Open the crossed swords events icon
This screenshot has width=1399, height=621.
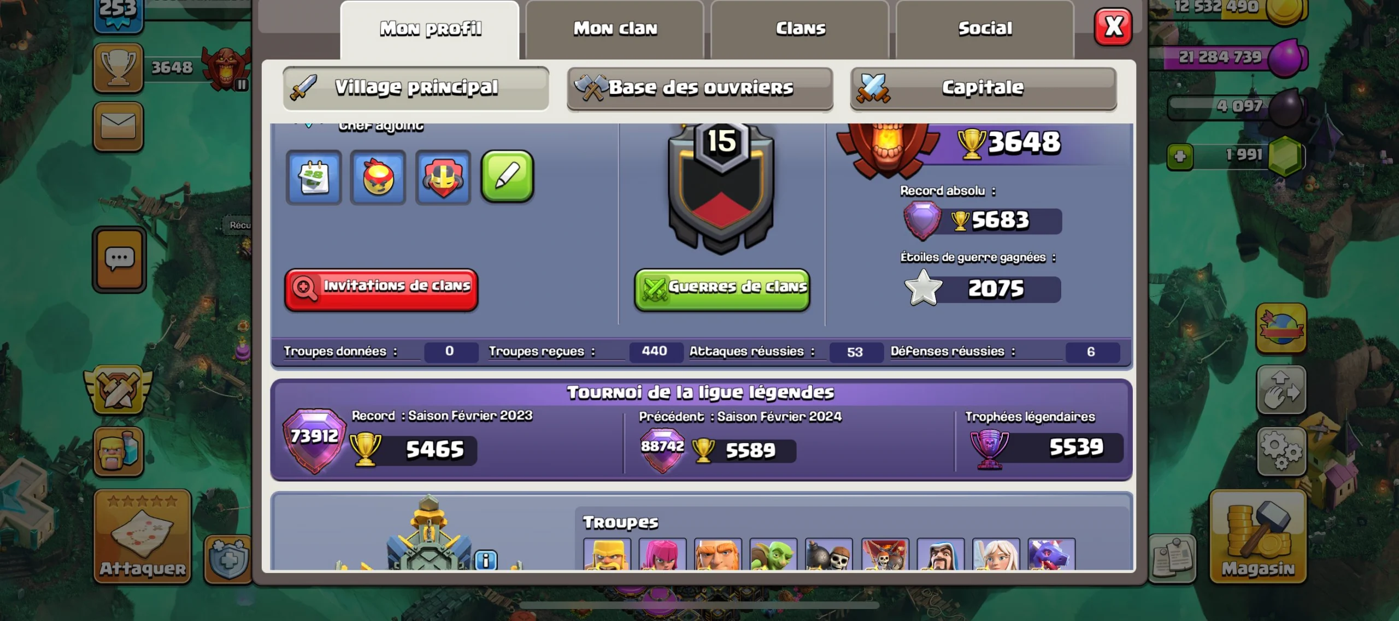[x=118, y=390]
